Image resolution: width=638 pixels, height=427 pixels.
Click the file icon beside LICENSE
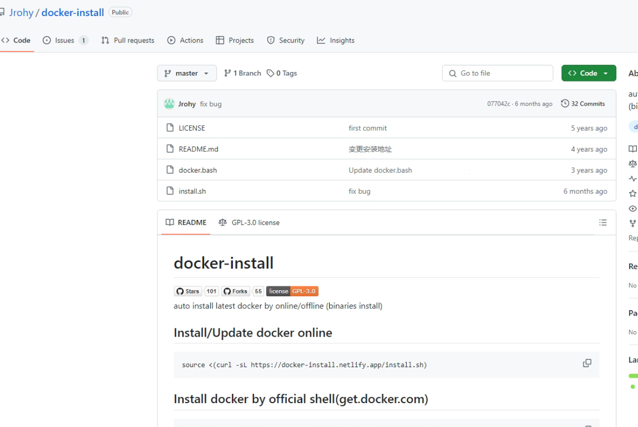[170, 128]
